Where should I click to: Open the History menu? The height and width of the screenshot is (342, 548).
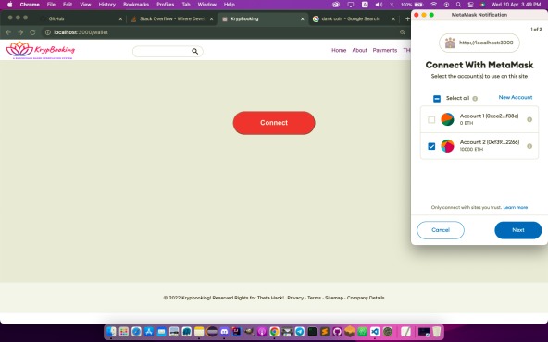tap(107, 5)
